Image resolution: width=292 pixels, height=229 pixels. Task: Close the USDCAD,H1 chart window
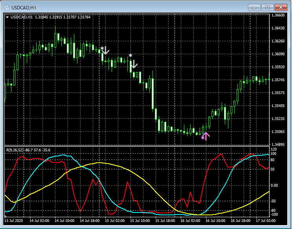(x=281, y=7)
